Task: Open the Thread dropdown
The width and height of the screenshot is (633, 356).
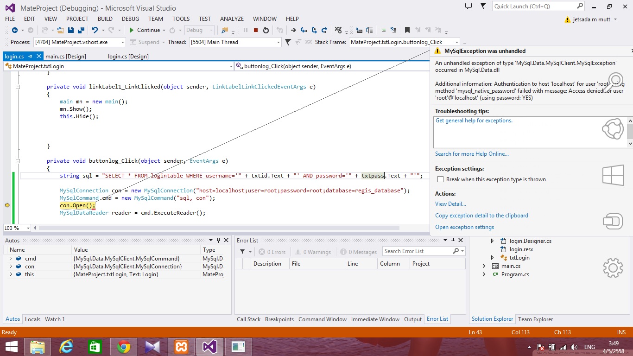Action: click(278, 42)
